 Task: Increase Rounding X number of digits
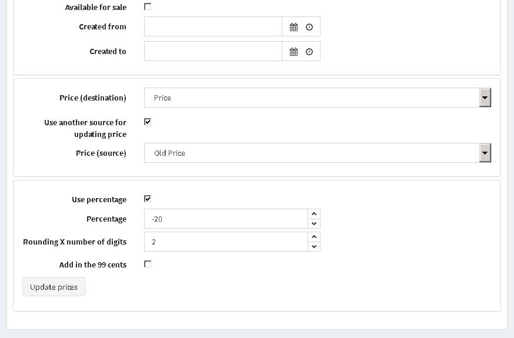(x=314, y=237)
